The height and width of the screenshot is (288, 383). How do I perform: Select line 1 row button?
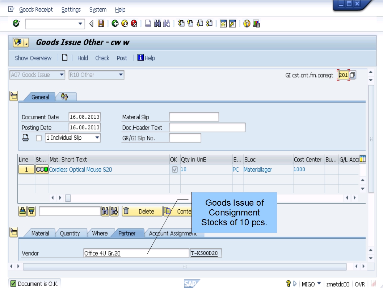(26, 169)
